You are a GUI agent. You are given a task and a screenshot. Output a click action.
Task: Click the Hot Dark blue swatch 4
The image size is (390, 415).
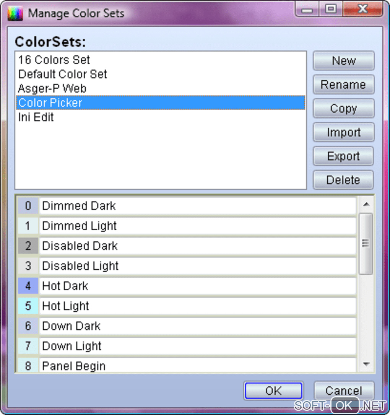click(x=28, y=286)
